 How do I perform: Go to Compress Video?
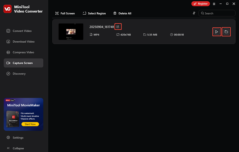(x=24, y=52)
